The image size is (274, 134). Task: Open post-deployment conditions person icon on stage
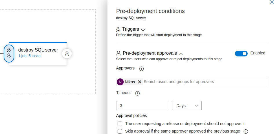tap(67, 54)
